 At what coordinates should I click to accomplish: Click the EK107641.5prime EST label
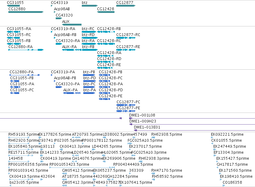[136, 182]
